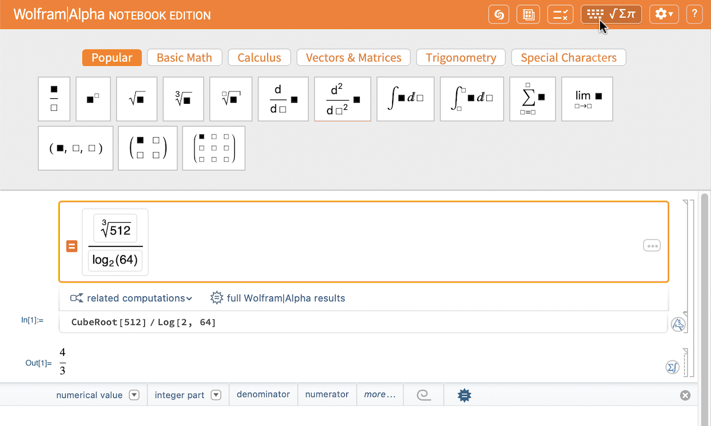Open the ellipsis menu on input cell
The height and width of the screenshot is (426, 711).
652,246
